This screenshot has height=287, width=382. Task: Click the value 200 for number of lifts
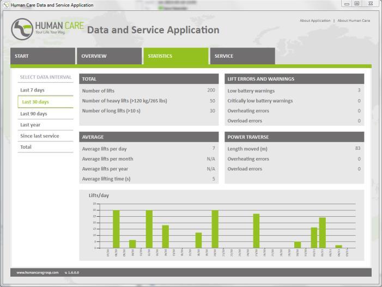pos(211,90)
